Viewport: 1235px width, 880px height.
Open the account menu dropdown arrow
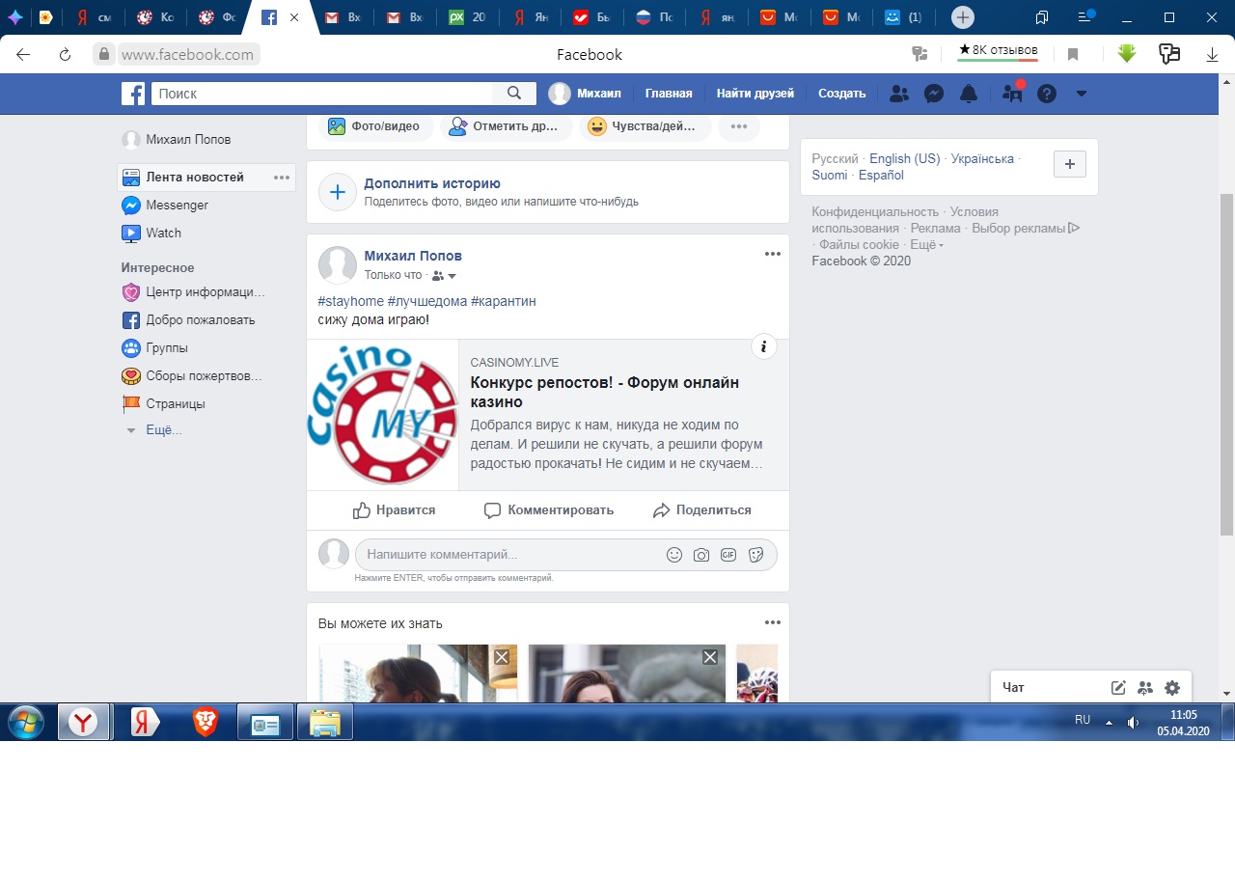click(1082, 94)
